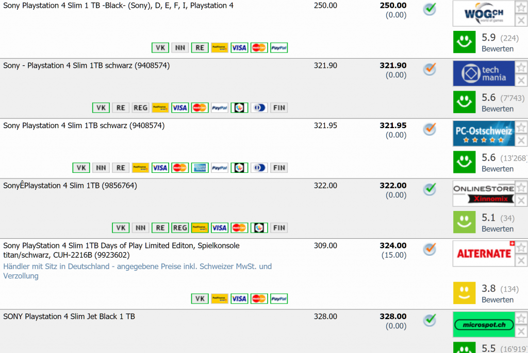Click the availability checkmark in the microspot.ch row
The height and width of the screenshot is (353, 528).
[x=430, y=320]
